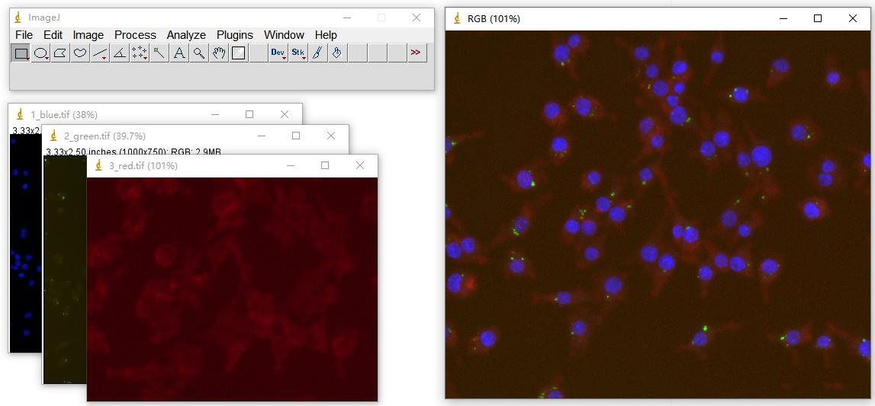Click the Color picker tool

(x=239, y=53)
